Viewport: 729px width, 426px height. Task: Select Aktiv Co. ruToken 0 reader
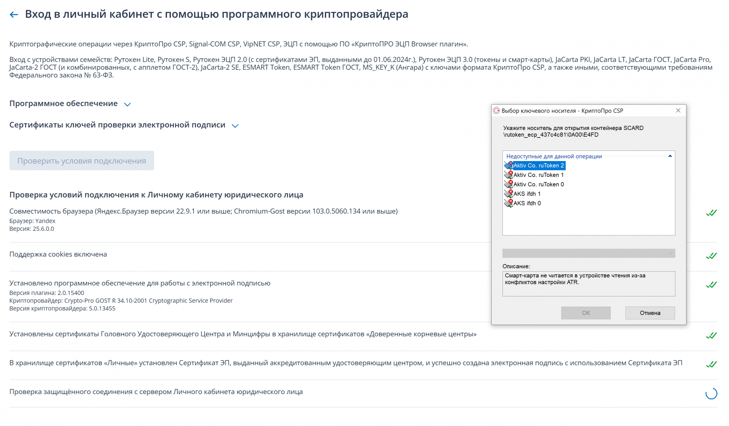point(538,185)
